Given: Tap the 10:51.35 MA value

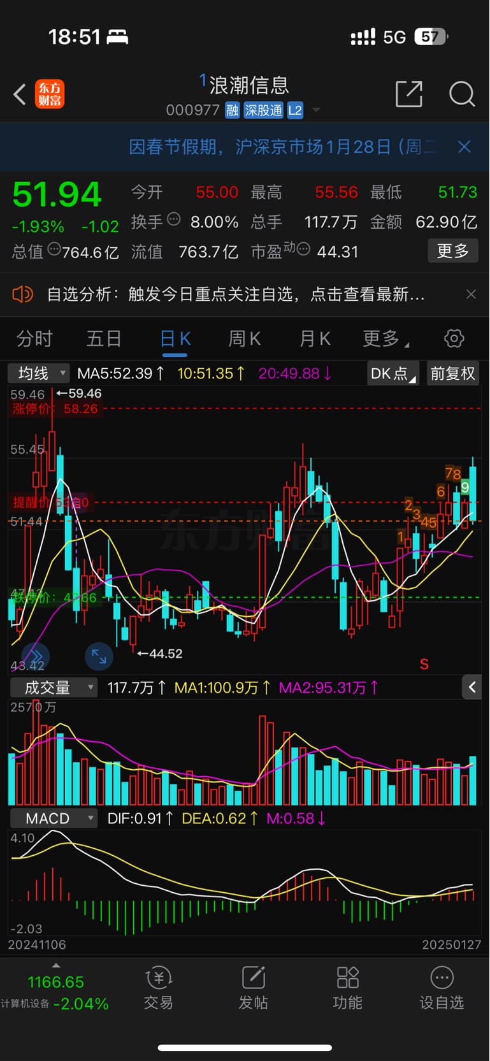Looking at the screenshot, I should (x=211, y=373).
